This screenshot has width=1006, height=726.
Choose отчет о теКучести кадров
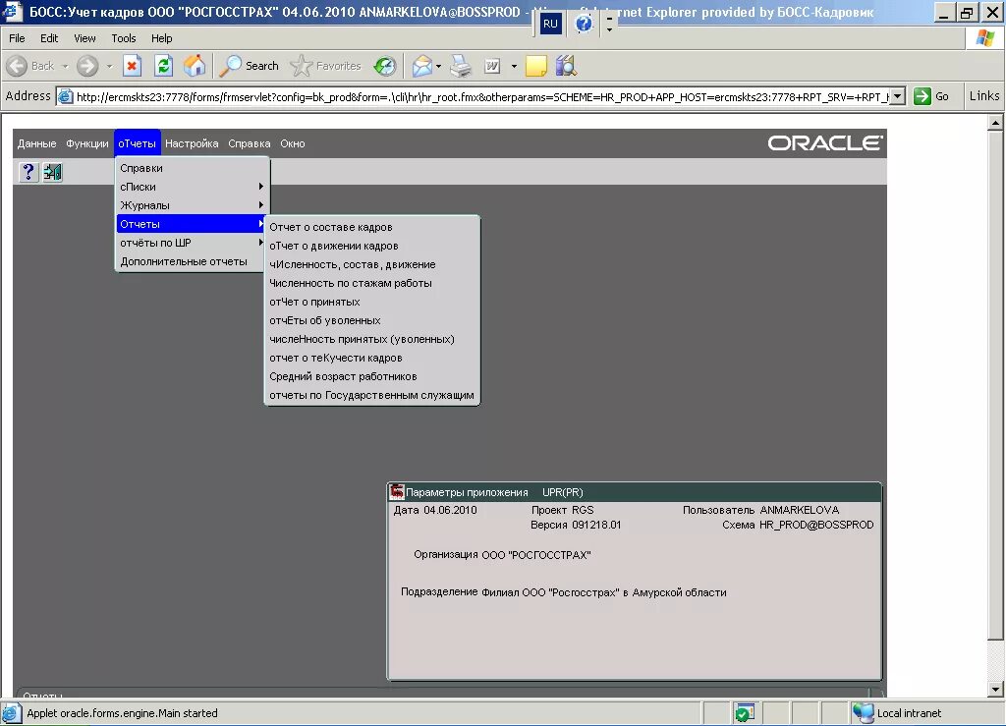pos(372,358)
